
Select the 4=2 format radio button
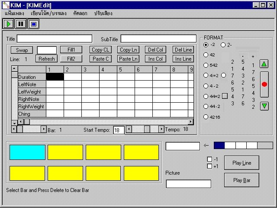point(206,75)
